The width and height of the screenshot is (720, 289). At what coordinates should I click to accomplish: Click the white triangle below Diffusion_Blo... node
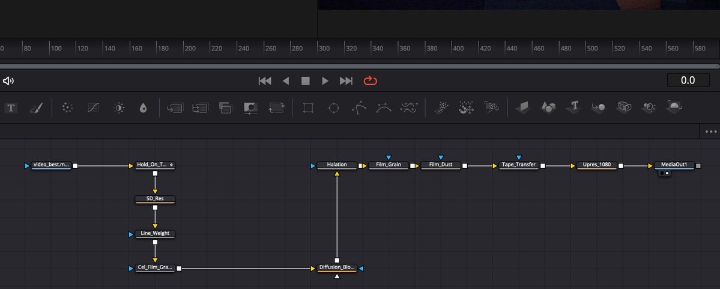pos(337,276)
